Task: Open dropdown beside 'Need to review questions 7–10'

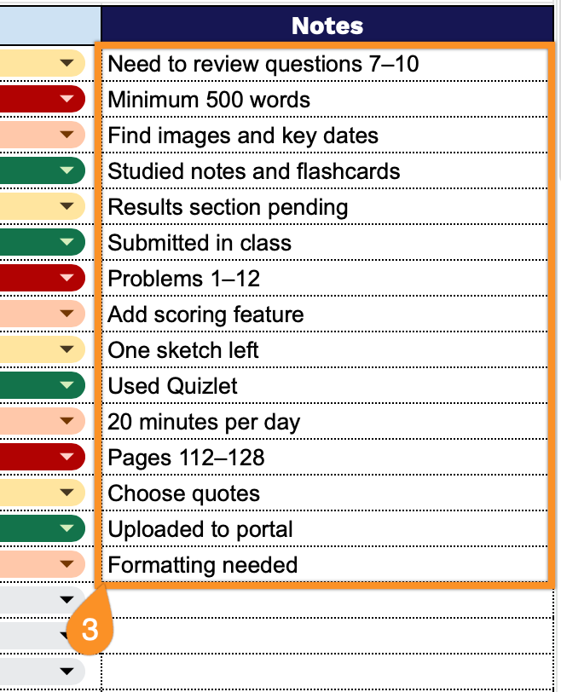Action: click(x=67, y=64)
